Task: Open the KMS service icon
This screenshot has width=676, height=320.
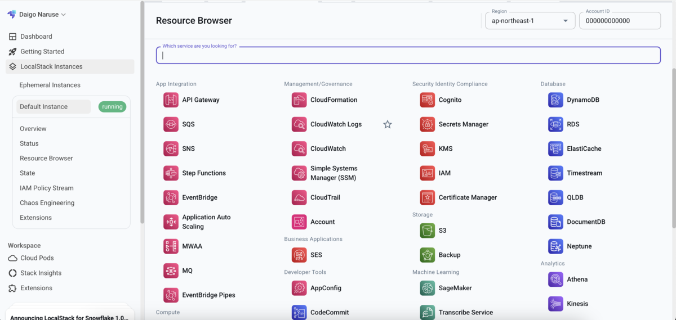Action: [428, 148]
